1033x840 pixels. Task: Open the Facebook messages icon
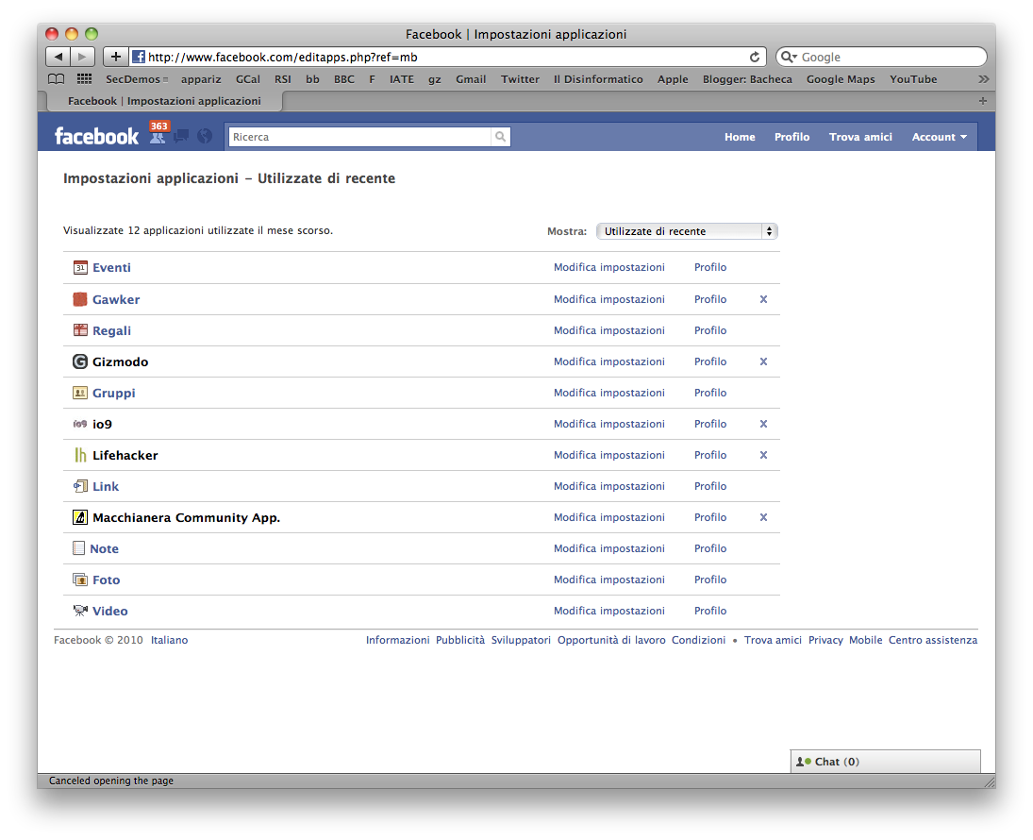(181, 137)
